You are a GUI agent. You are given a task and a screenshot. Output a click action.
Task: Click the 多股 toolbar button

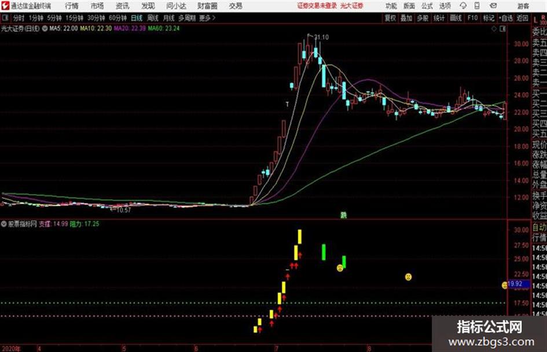point(423,18)
